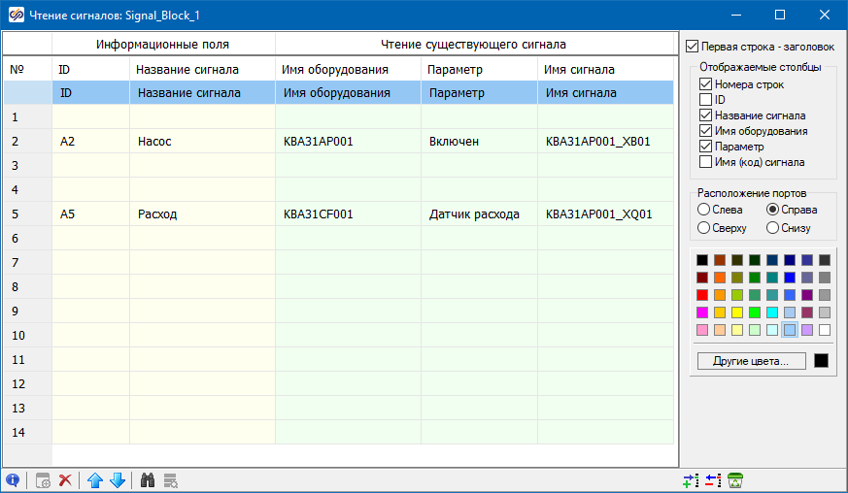Move row up with blue up arrow
848x493 pixels.
click(95, 479)
